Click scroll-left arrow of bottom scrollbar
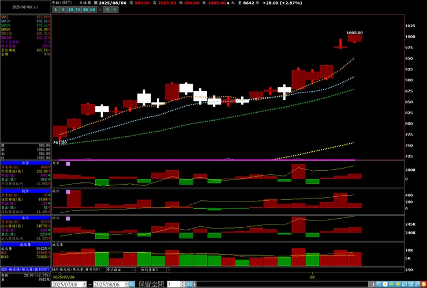Viewport: 427px width, 288px height. click(x=194, y=285)
